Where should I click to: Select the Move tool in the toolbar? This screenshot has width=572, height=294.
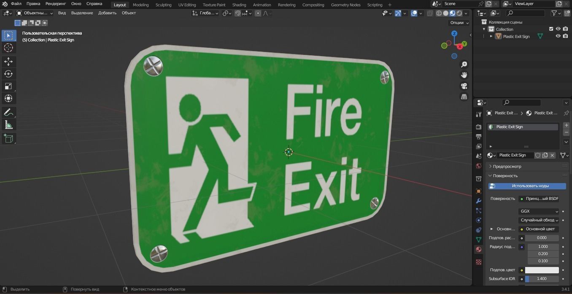tap(9, 62)
